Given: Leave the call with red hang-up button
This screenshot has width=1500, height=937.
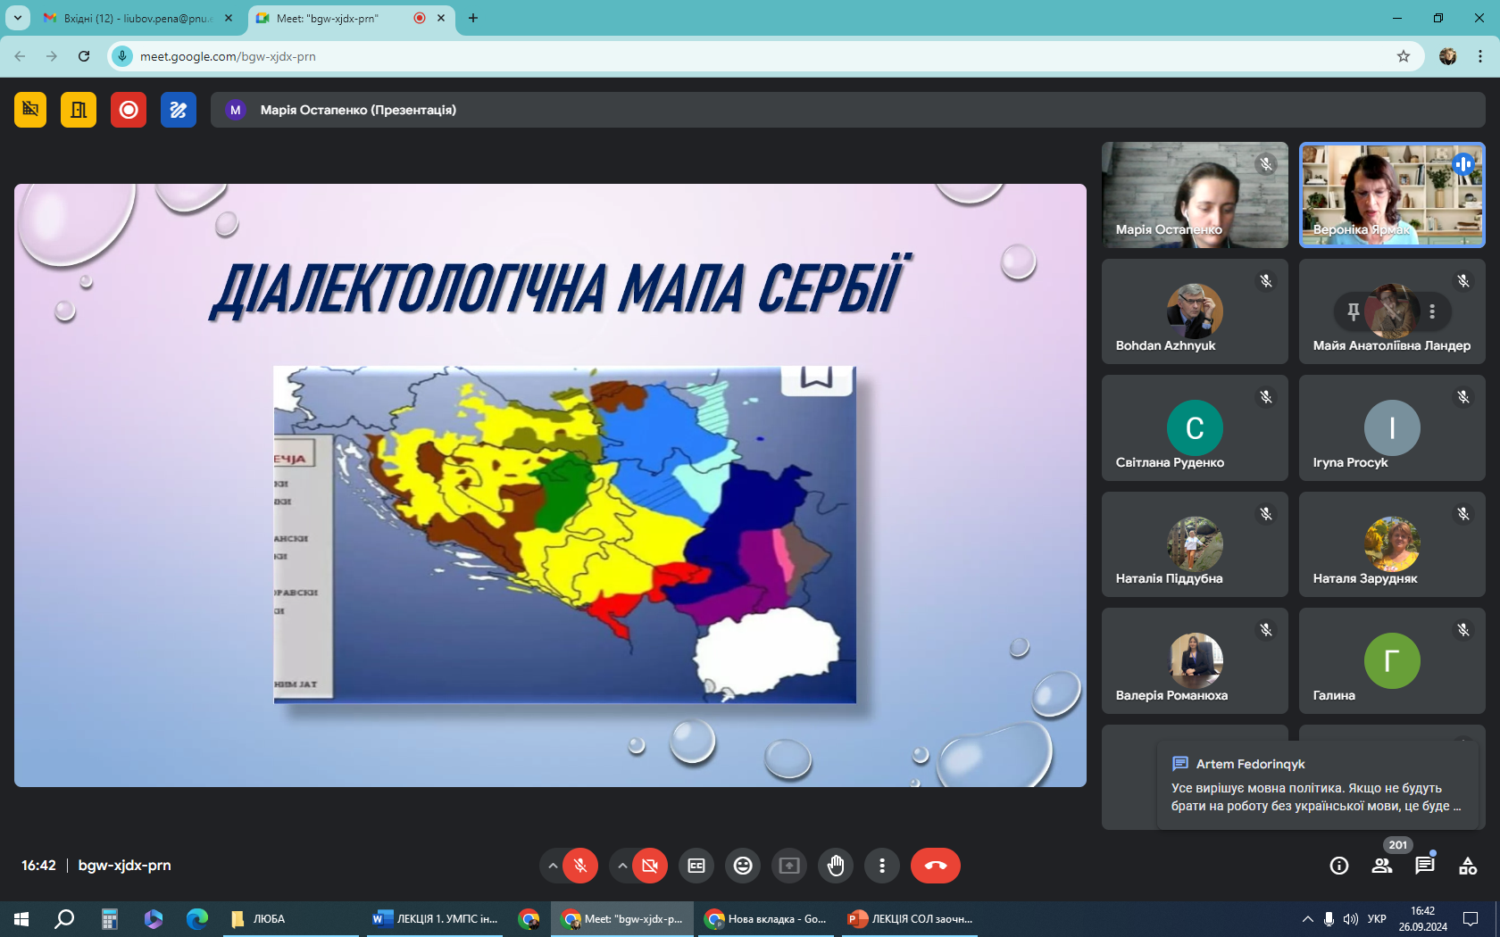Looking at the screenshot, I should pyautogui.click(x=935, y=866).
